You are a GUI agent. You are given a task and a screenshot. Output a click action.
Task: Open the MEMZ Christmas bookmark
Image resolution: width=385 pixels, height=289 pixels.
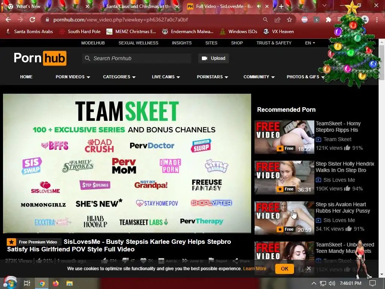pos(131,32)
